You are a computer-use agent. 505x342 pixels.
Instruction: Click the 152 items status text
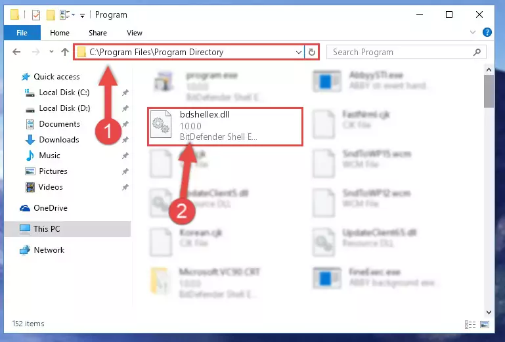[x=28, y=324]
